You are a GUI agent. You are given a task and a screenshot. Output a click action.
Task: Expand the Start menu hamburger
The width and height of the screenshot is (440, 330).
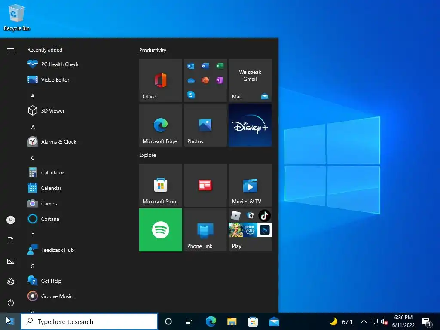pyautogui.click(x=11, y=50)
